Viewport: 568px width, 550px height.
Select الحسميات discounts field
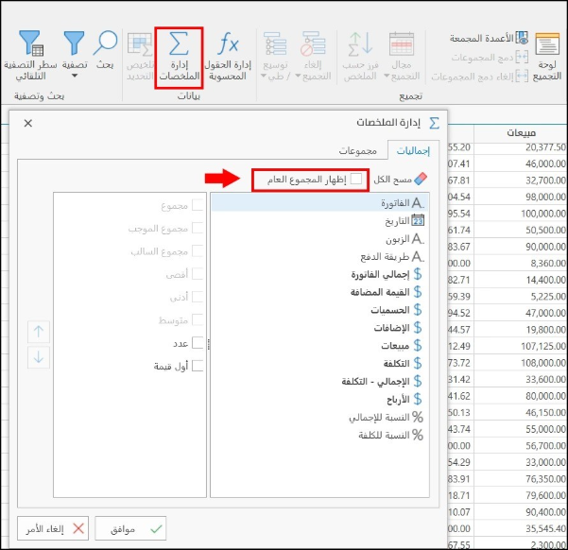[319, 310]
